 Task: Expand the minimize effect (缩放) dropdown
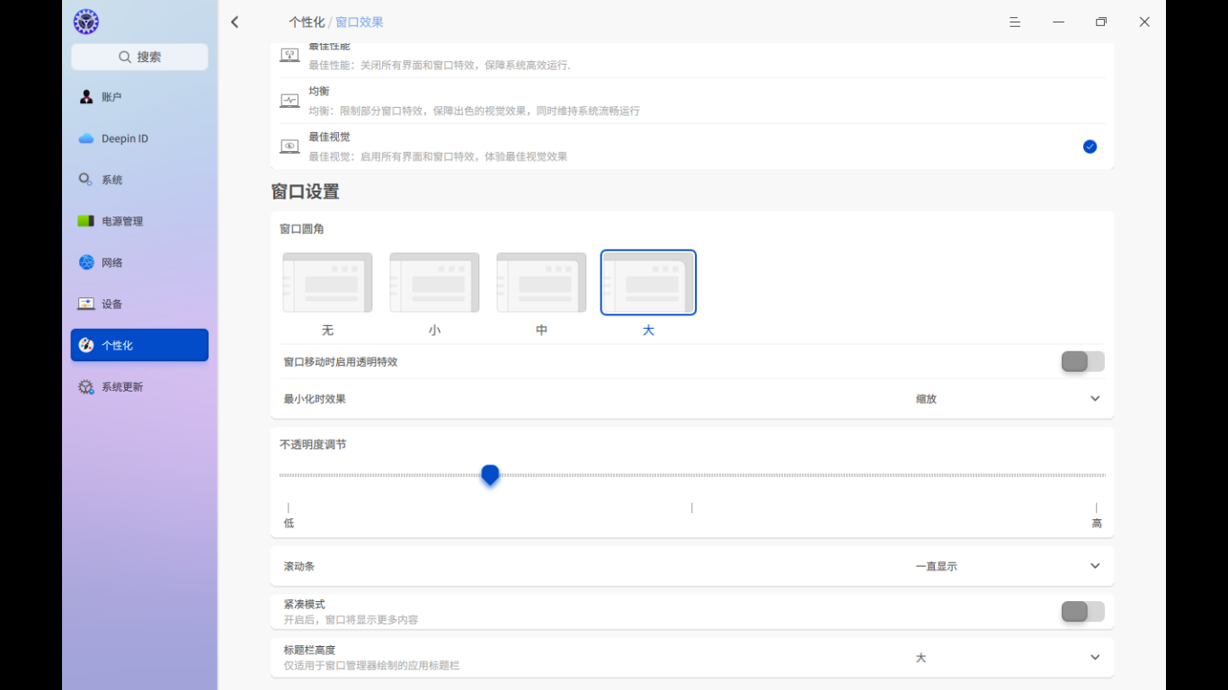tap(1008, 399)
